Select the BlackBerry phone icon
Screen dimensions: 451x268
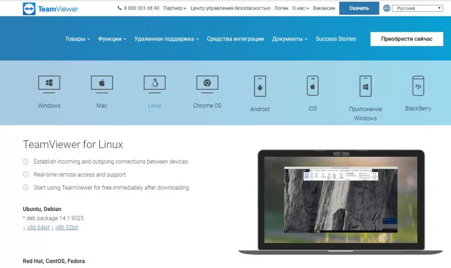418,86
